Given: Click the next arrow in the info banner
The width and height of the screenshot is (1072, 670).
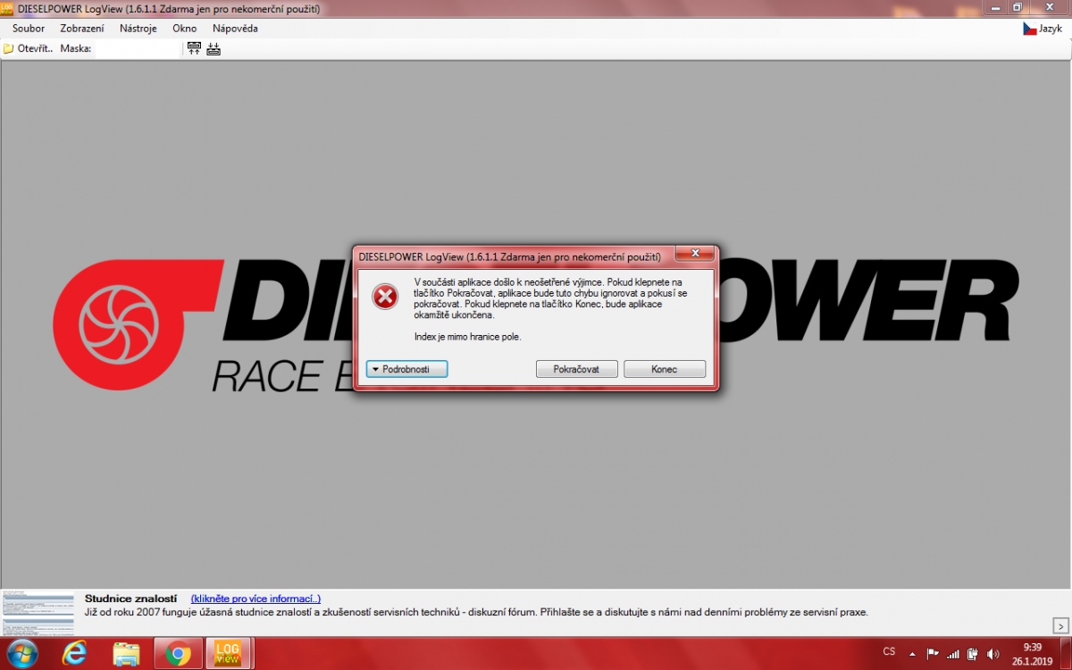Looking at the screenshot, I should (1060, 625).
